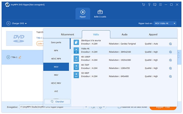183x114 pixels.
Task: Select MKV in format list
Action: pyautogui.click(x=56, y=75)
